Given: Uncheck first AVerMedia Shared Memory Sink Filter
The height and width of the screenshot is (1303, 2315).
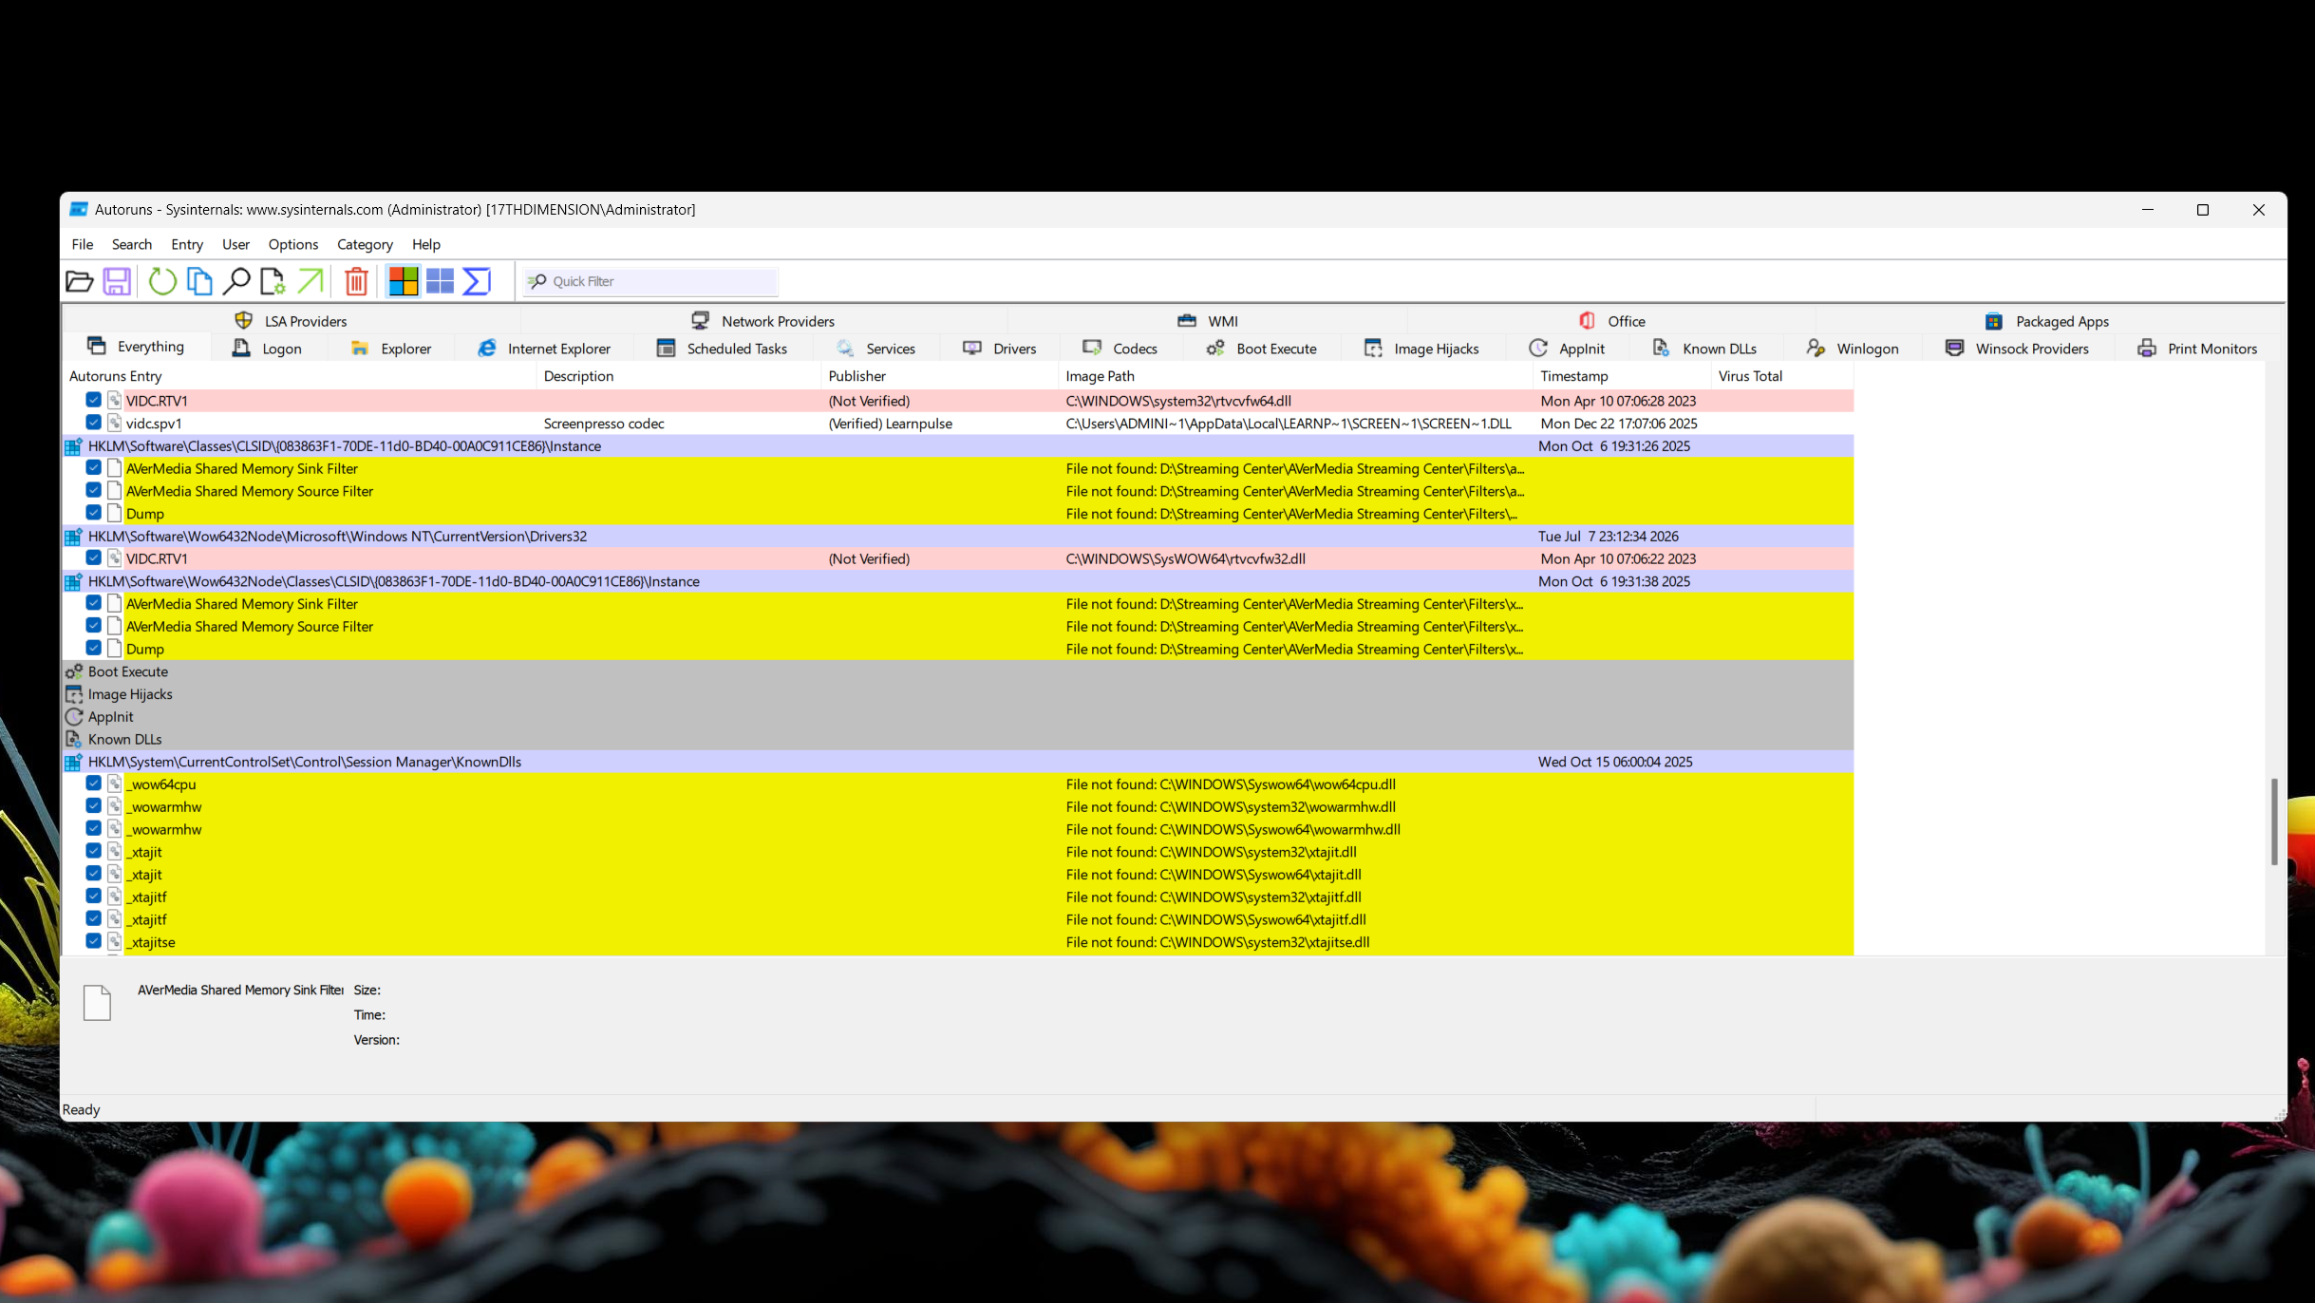Looking at the screenshot, I should [x=93, y=468].
